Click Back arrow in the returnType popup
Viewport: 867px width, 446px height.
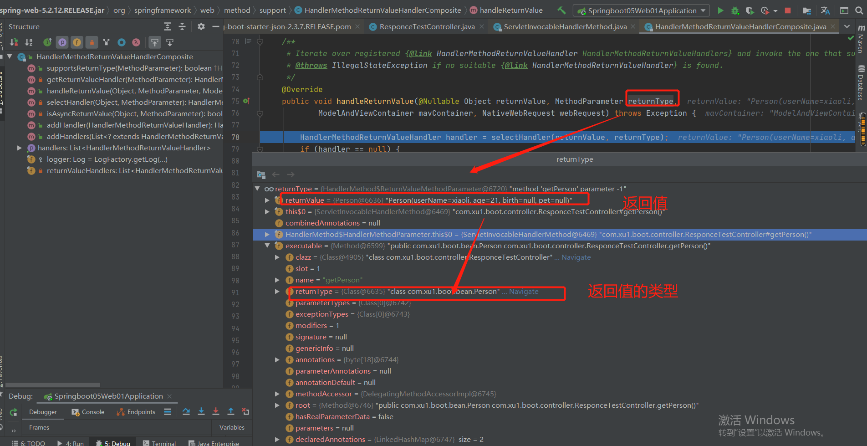click(275, 174)
